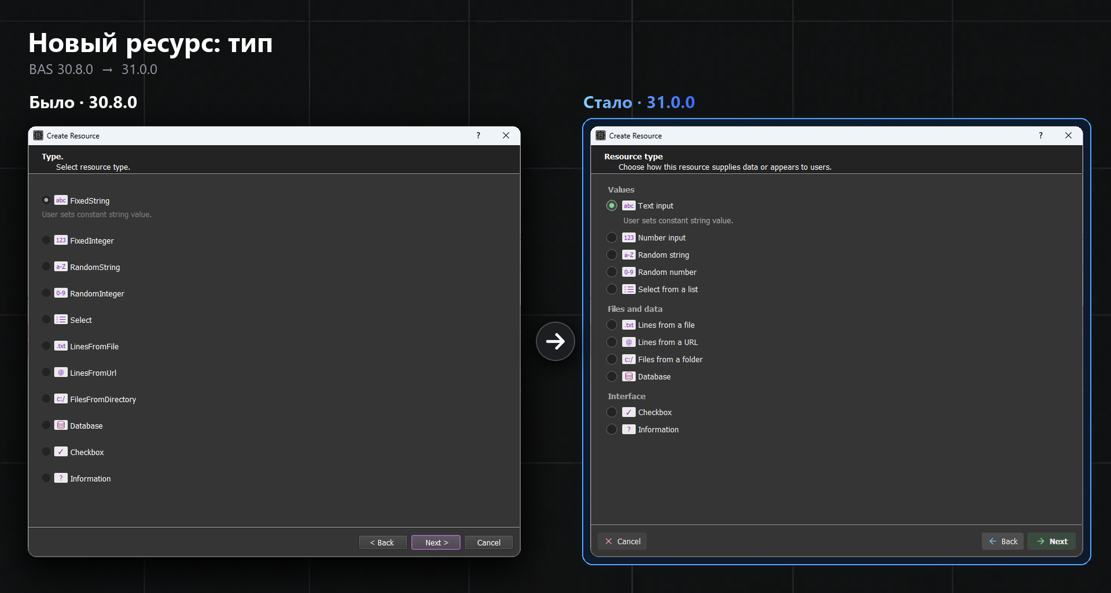Click the 0-9 icon beside RandomInteger

61,293
